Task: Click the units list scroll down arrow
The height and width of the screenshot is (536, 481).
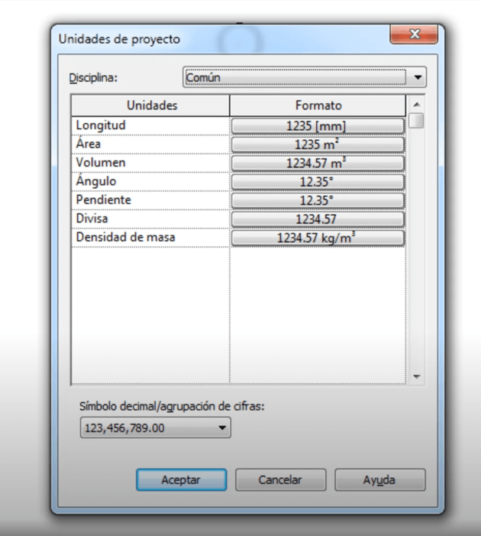Action: click(x=416, y=377)
